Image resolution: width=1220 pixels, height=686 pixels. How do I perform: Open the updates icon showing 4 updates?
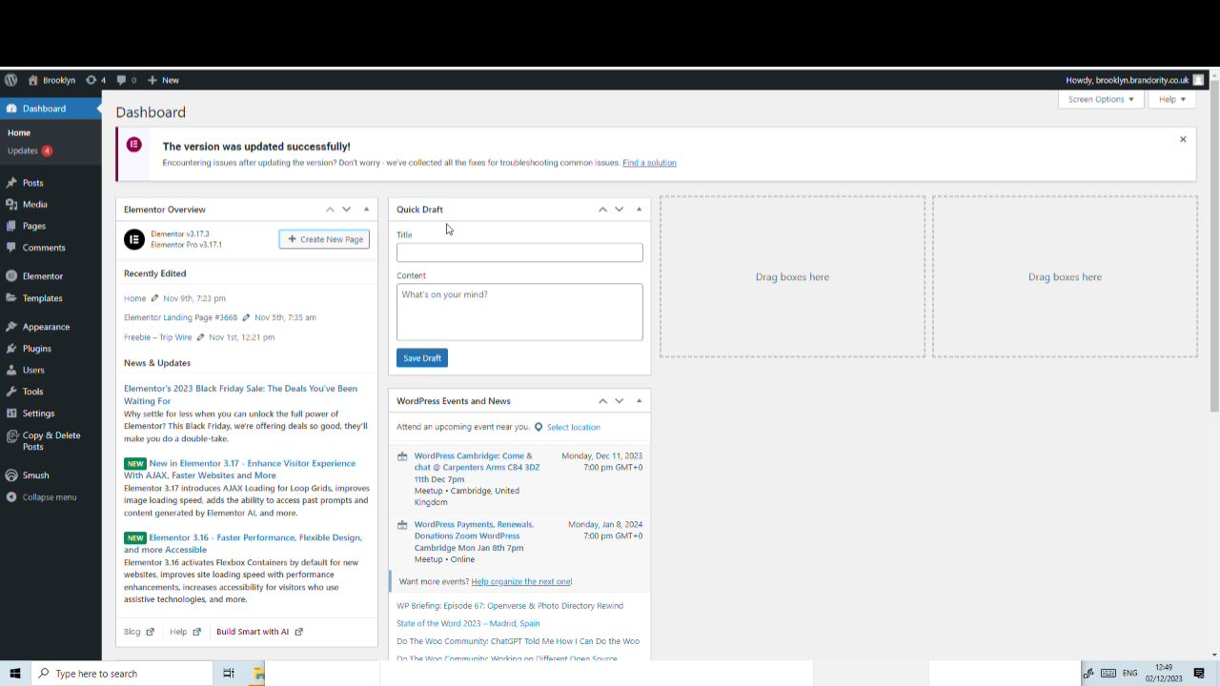(92, 80)
